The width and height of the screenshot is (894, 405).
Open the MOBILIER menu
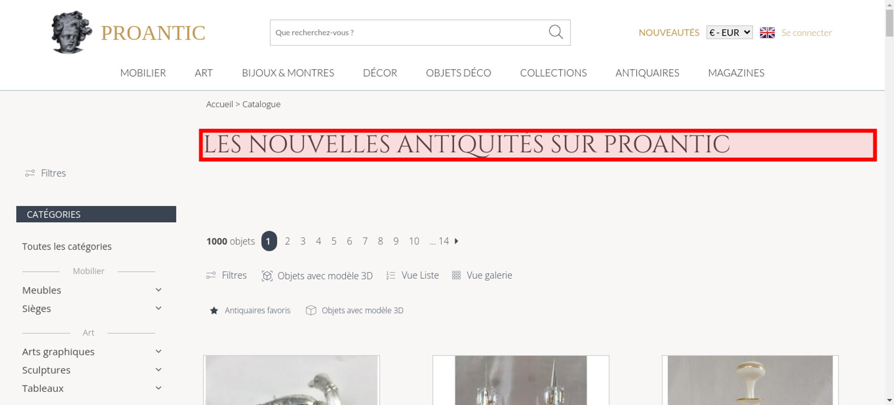coord(143,73)
